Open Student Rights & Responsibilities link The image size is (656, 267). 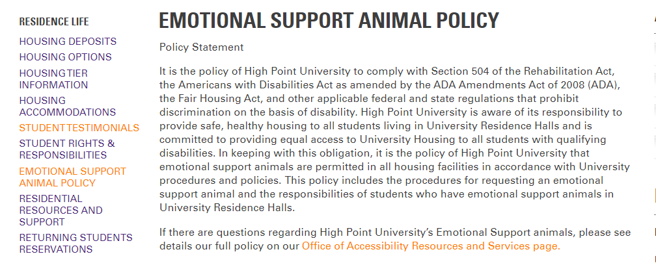tap(66, 149)
